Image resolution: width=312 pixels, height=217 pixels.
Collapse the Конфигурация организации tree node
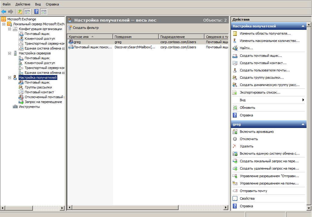[x=9, y=29]
